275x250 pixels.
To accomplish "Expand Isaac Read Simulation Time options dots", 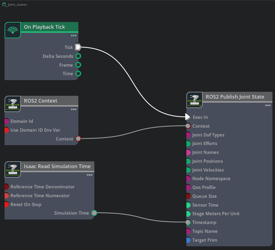I will [89, 175].
